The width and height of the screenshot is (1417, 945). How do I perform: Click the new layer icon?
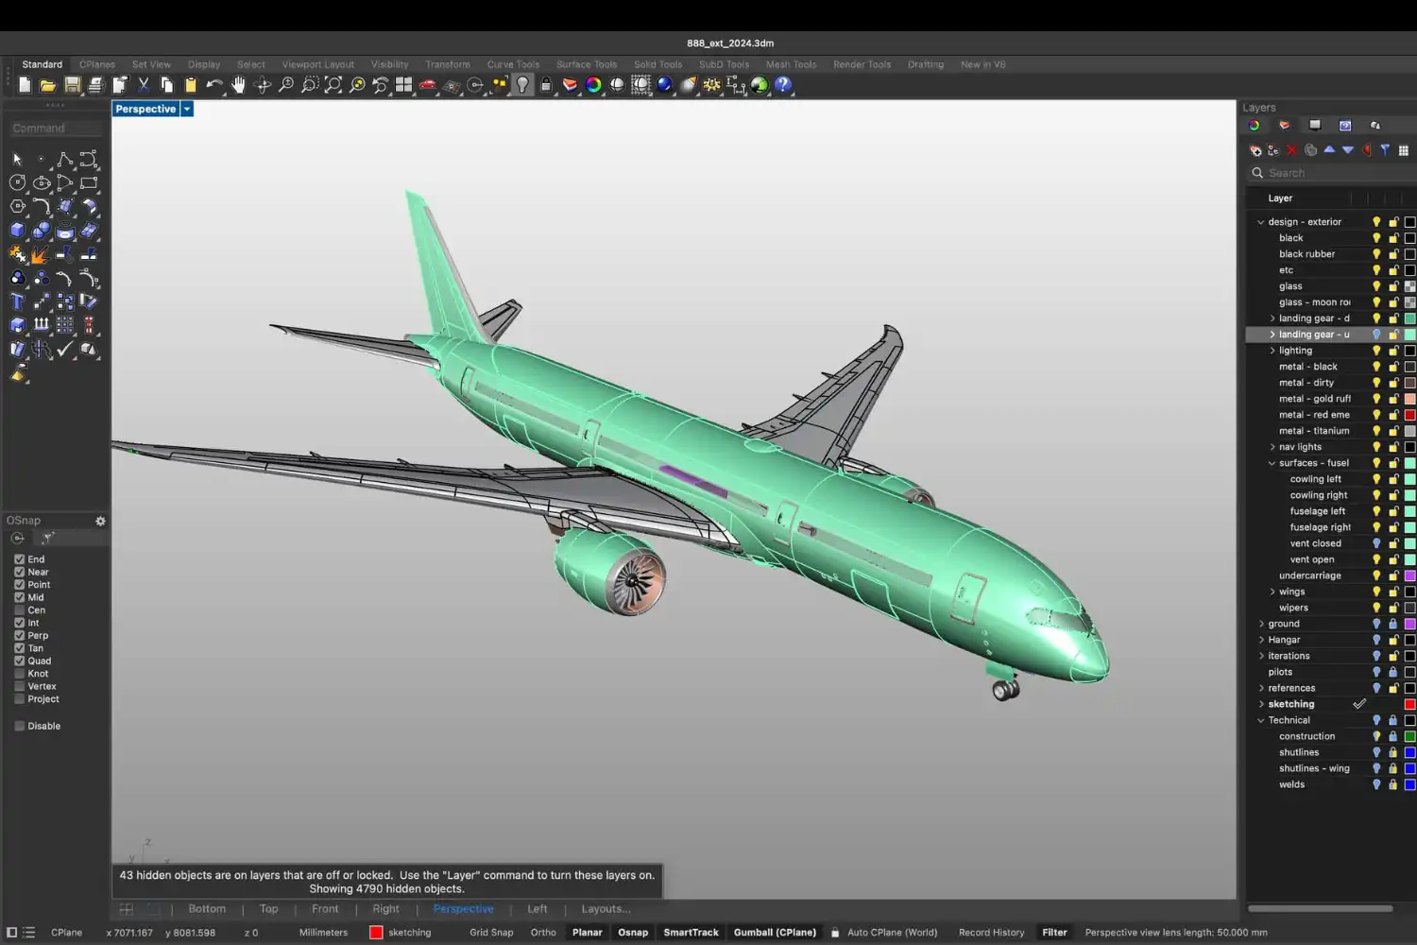pos(1255,150)
